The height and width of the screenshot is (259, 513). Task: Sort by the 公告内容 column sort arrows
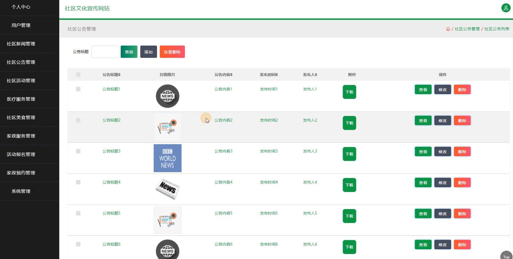[x=231, y=75]
